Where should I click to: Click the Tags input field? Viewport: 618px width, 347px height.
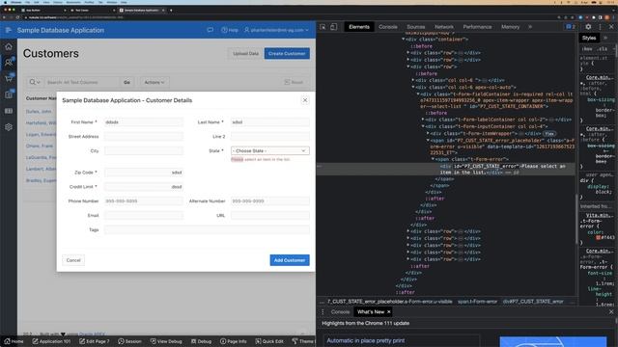(207, 229)
